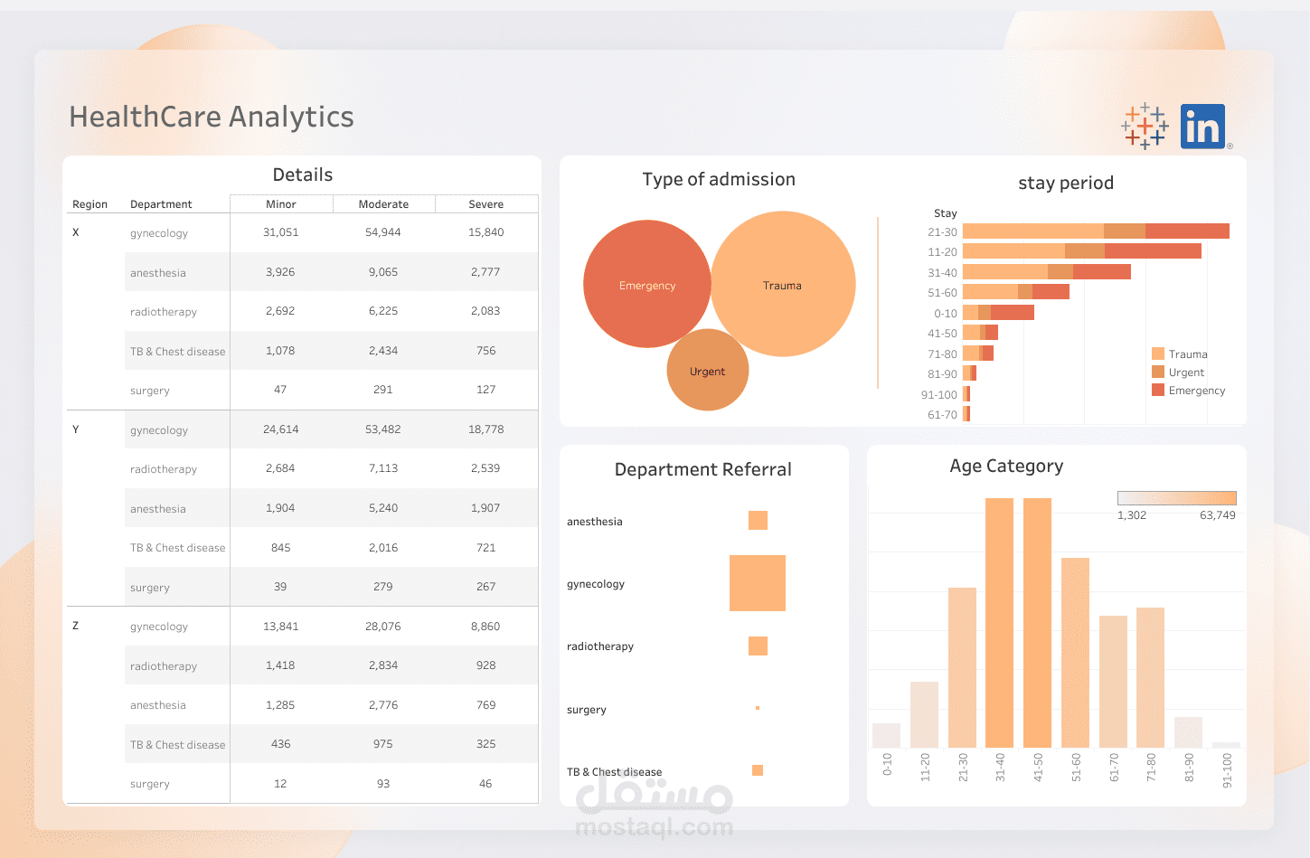Select the Emergency bubble in Type of admission
Viewport: 1310px width, 858px height.
647,284
